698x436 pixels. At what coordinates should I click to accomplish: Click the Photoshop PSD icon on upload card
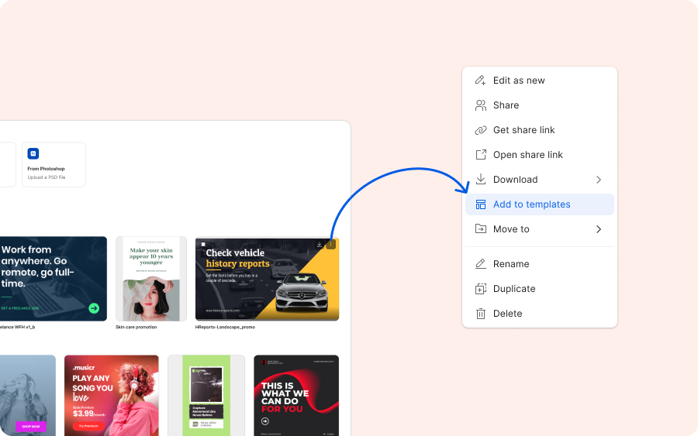(x=33, y=154)
